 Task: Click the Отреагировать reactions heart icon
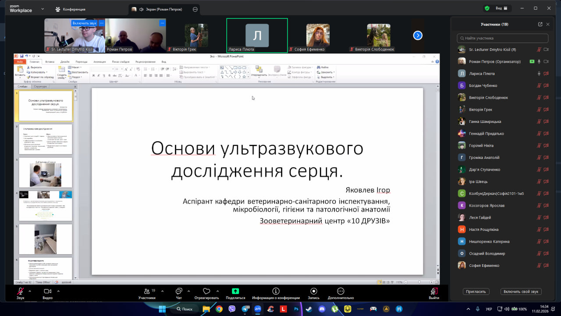pos(206,291)
